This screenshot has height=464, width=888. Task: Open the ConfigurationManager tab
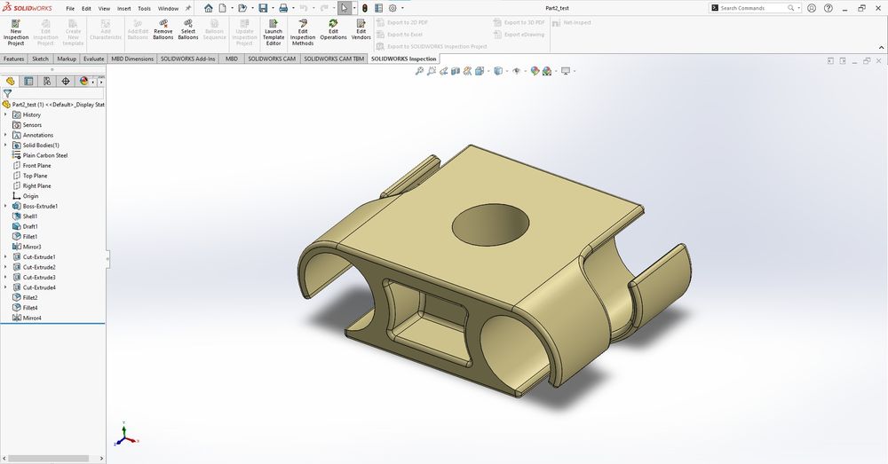click(x=47, y=81)
